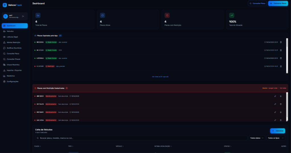
Task: Open Notificar Escritório in the sidebar
Action: coord(15,48)
